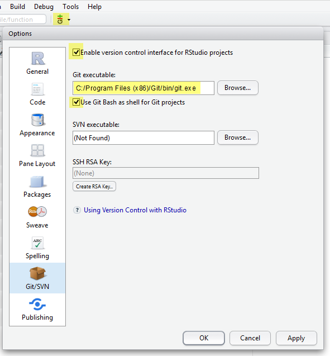This screenshot has width=330, height=356.
Task: Click the SSH RSA Key field
Action: [166, 173]
